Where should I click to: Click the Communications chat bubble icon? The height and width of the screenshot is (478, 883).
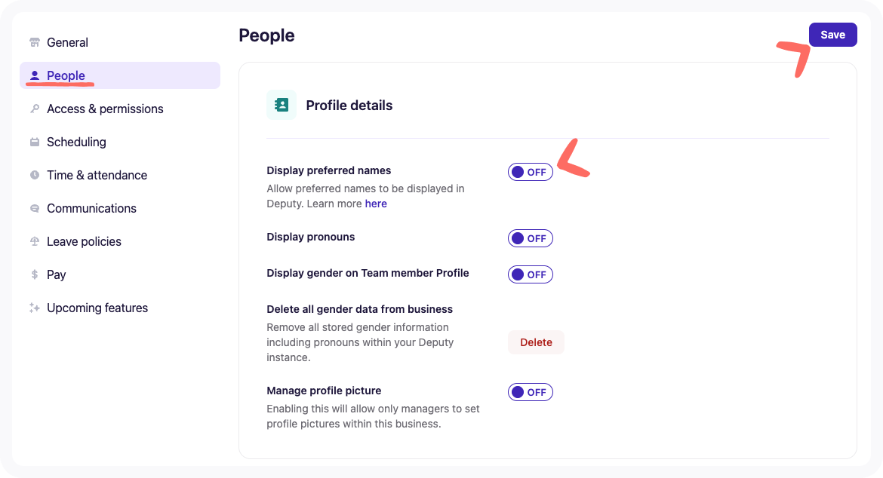coord(33,208)
